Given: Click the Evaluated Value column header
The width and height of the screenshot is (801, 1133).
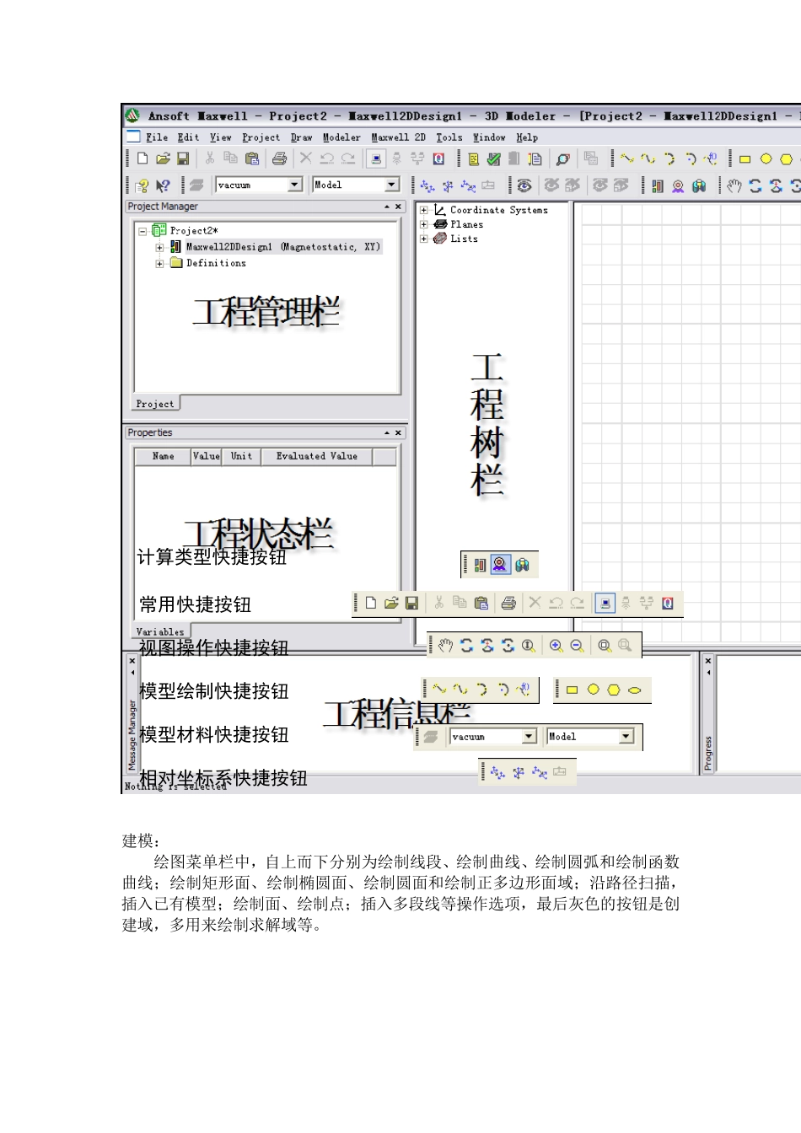Looking at the screenshot, I should [x=316, y=456].
